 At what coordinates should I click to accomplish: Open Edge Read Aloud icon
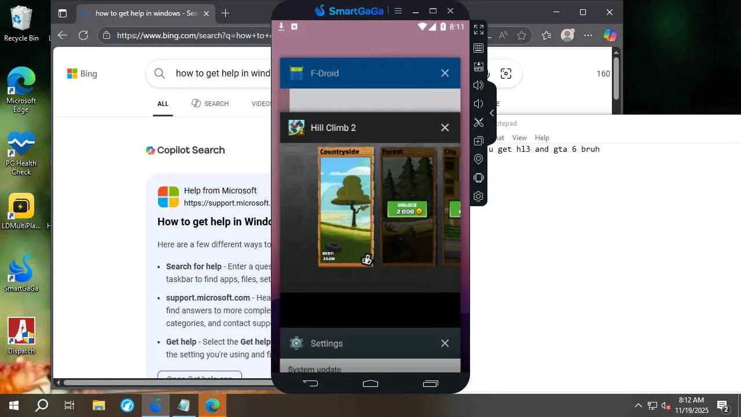click(503, 35)
